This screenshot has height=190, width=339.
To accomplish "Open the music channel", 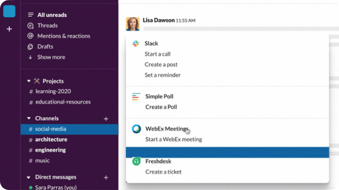I will [x=42, y=160].
